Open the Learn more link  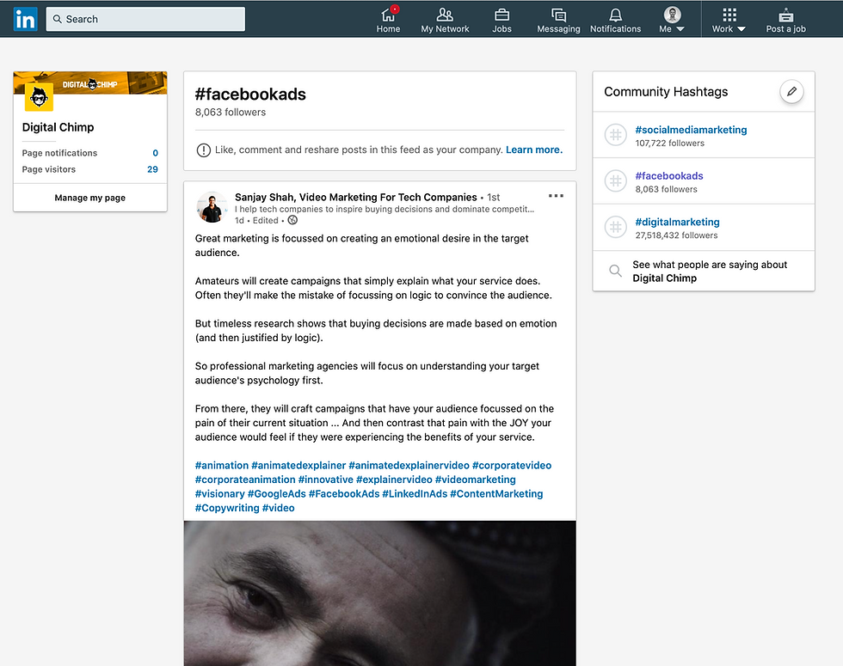coord(534,150)
